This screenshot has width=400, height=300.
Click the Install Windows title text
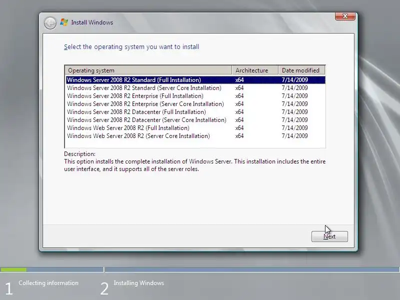92,22
